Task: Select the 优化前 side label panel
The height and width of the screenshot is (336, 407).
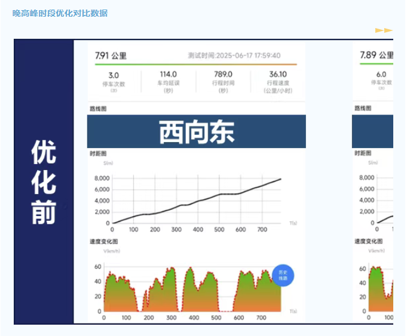Action: tap(44, 182)
